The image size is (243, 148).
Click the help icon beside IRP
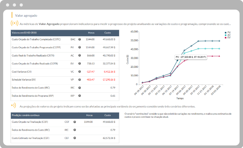click(x=80, y=96)
